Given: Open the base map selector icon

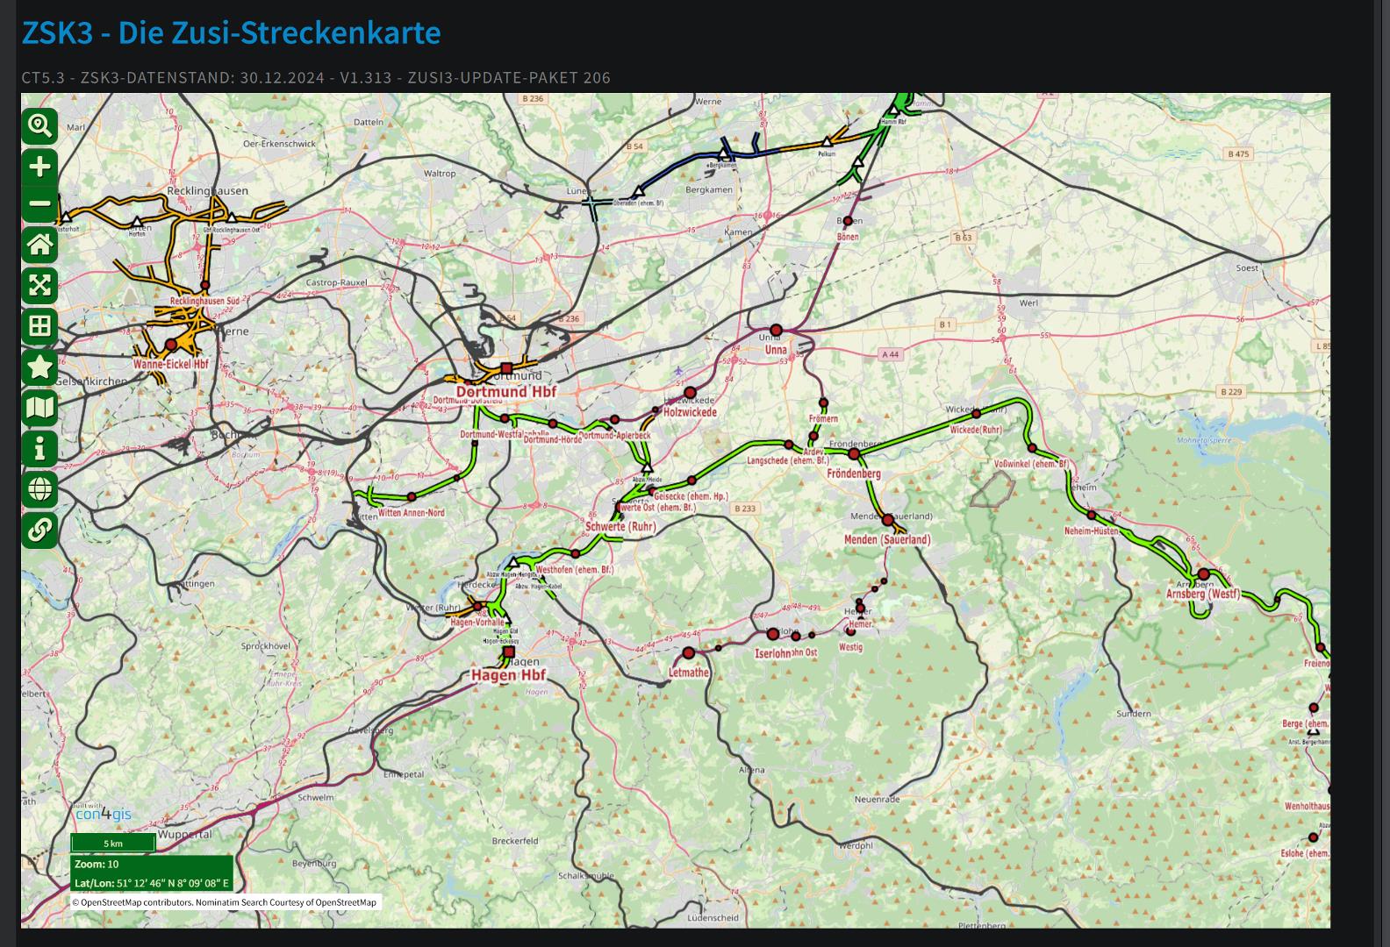Looking at the screenshot, I should pos(39,408).
